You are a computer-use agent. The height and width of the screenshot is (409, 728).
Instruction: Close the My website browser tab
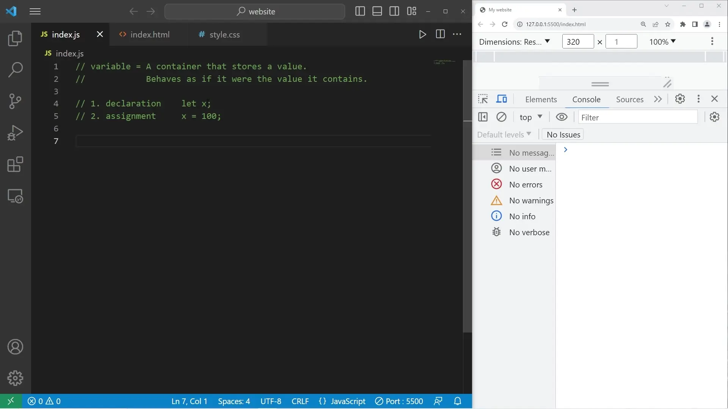click(560, 10)
